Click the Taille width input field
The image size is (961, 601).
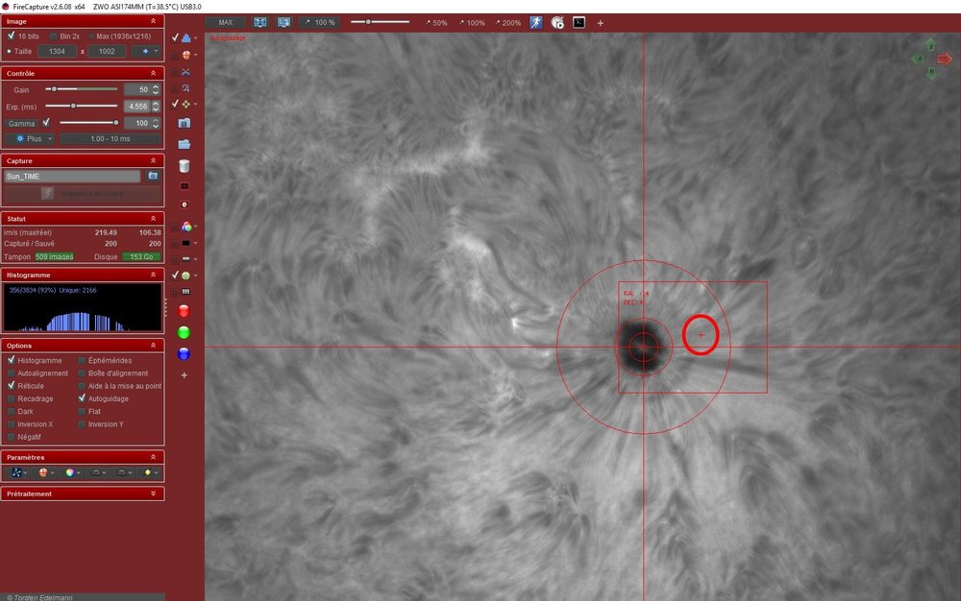(x=57, y=52)
